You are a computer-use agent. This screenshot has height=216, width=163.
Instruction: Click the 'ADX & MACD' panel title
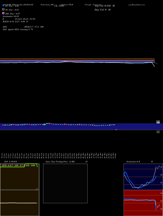tap(10, 162)
